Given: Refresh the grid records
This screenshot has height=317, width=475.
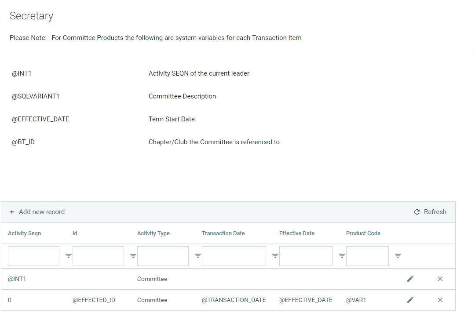Looking at the screenshot, I should coord(430,212).
